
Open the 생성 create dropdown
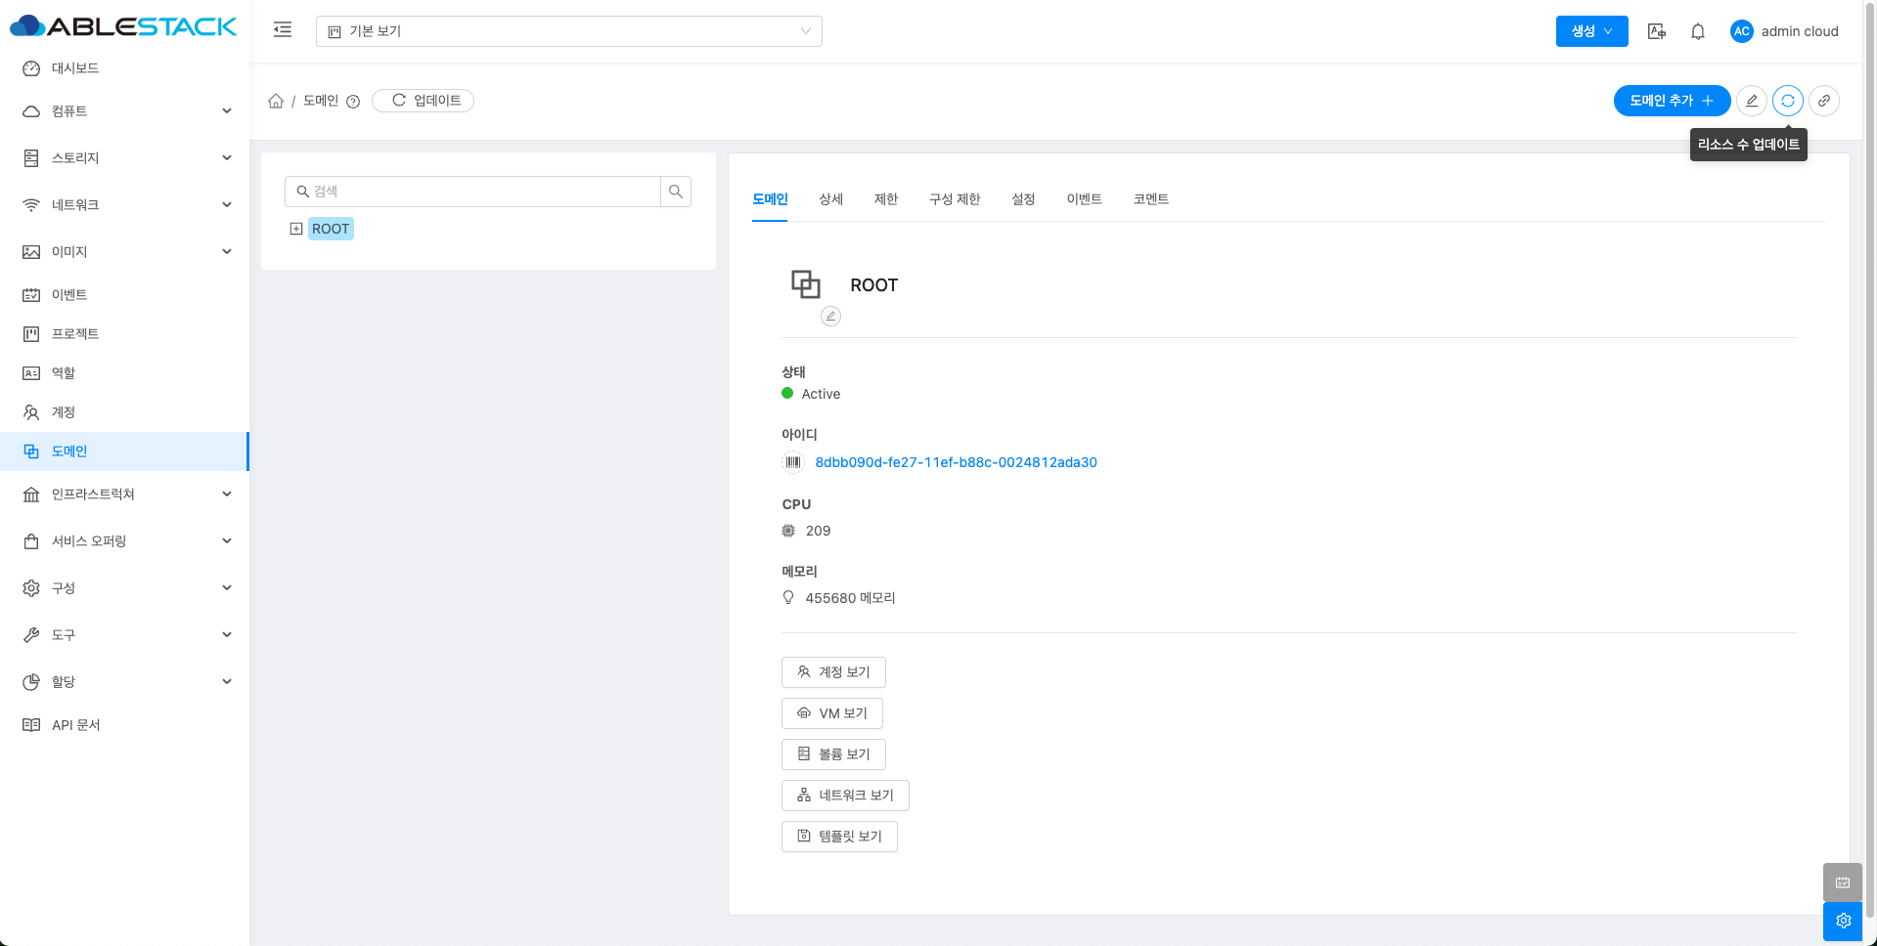(1591, 31)
